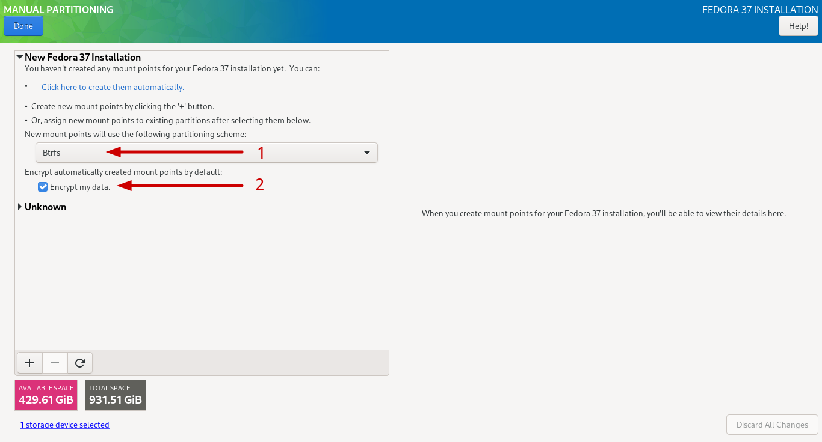Click the mount point details placeholder text
This screenshot has width=822, height=442.
604,213
